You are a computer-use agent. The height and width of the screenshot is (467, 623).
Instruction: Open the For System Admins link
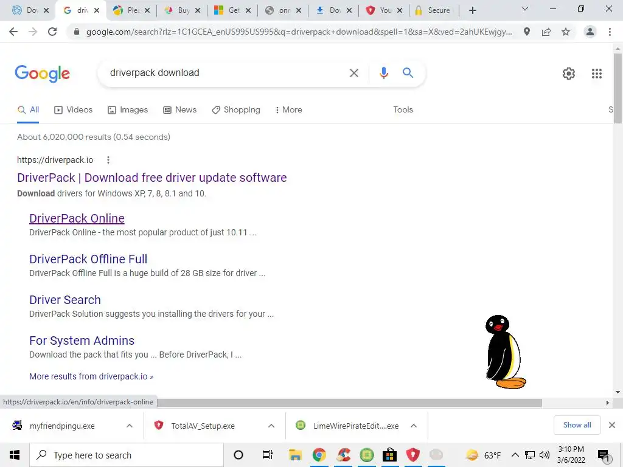point(82,341)
